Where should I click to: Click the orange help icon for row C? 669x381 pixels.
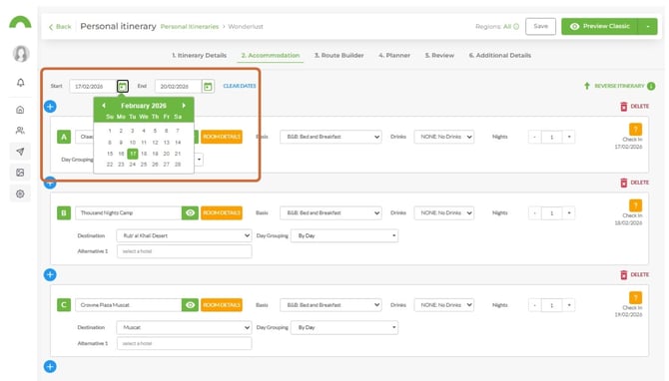(x=635, y=298)
